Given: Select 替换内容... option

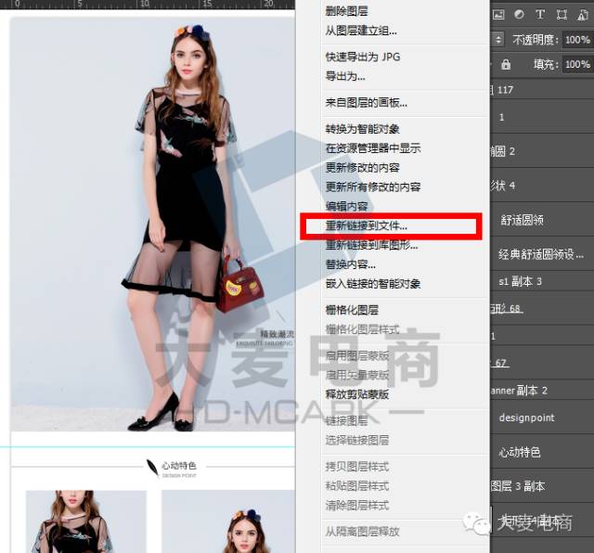Looking at the screenshot, I should [x=351, y=264].
